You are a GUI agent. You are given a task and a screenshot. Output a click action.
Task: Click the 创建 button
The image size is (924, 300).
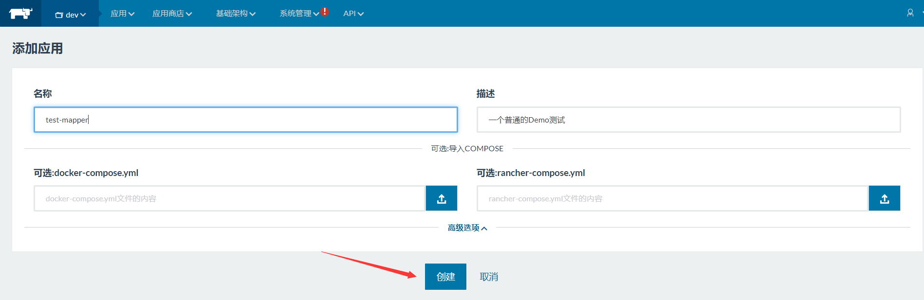[445, 277]
